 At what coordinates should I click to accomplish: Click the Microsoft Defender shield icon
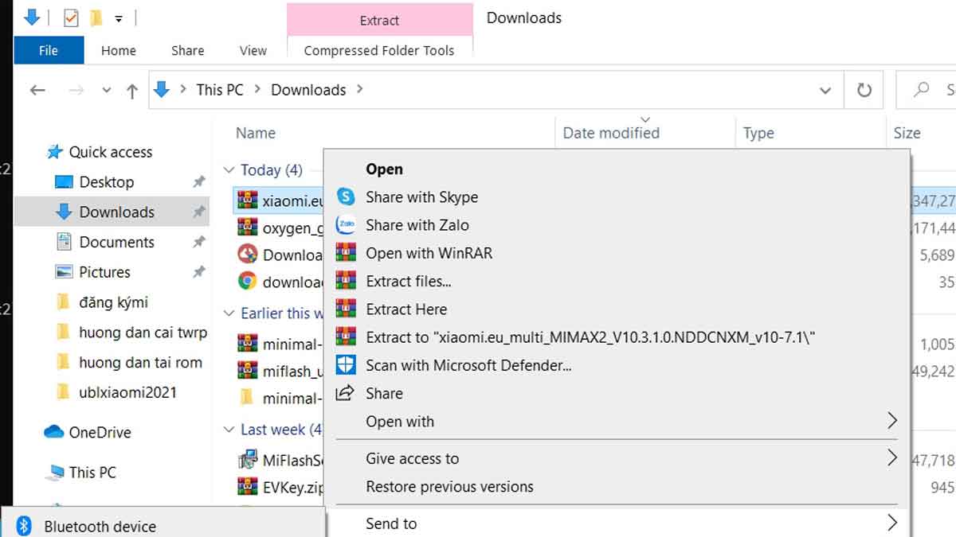[x=346, y=365]
